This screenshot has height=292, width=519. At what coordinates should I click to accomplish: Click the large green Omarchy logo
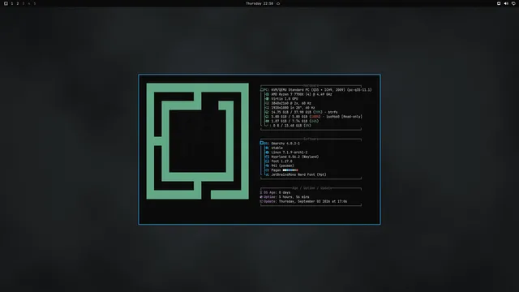tap(198, 141)
